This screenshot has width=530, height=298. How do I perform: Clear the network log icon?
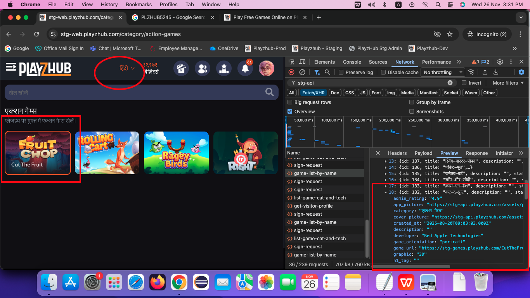302,72
